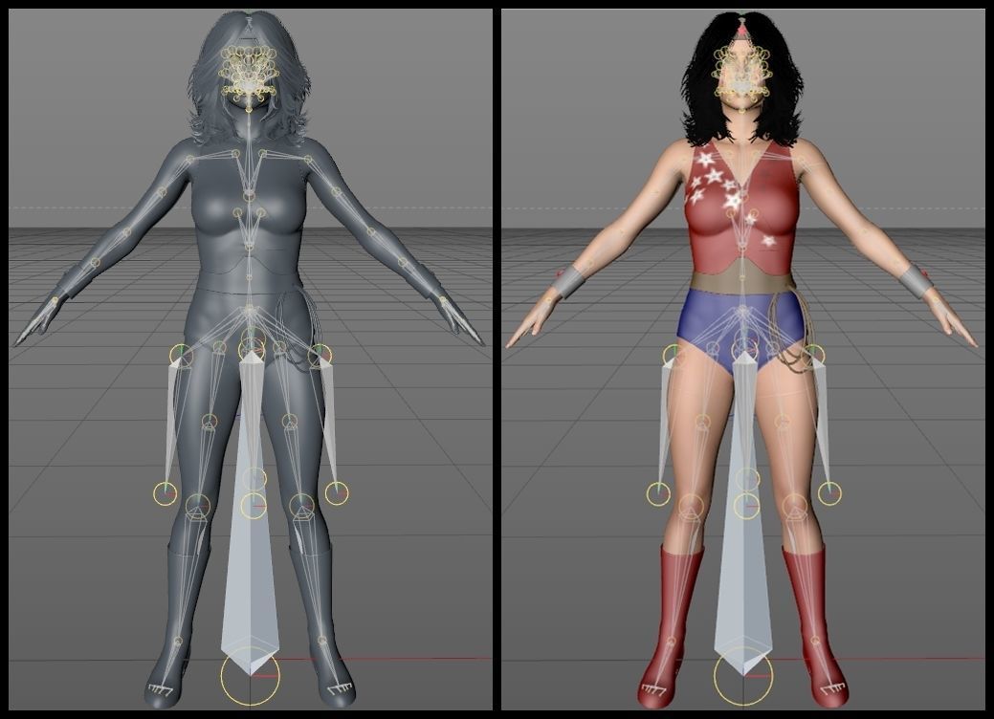Image resolution: width=994 pixels, height=719 pixels.
Task: Select the gray model's screen-left thigh joint circle
Action: coord(210,422)
